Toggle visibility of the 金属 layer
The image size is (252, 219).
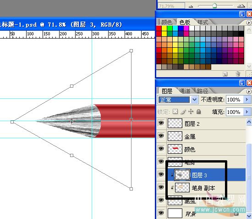click(161, 136)
